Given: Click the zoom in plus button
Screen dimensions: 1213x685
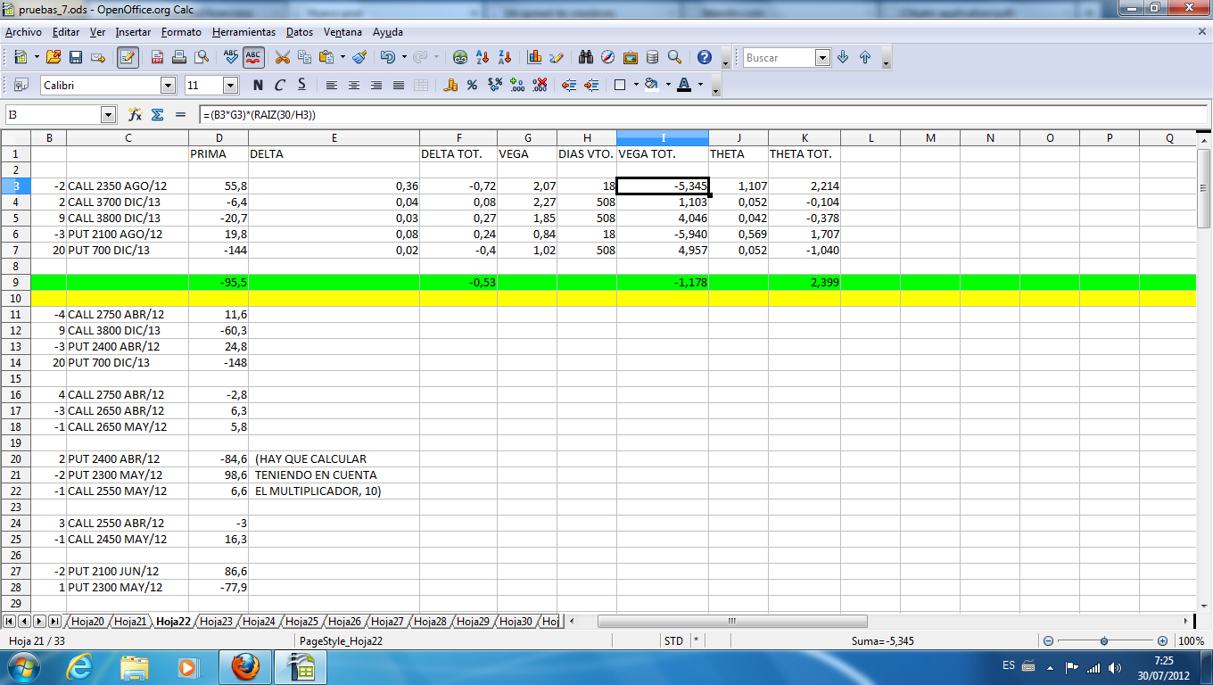Looking at the screenshot, I should (1162, 641).
